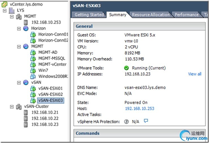Collapse the LYS datacenter node
This screenshot has height=143, width=209.
(5, 10)
